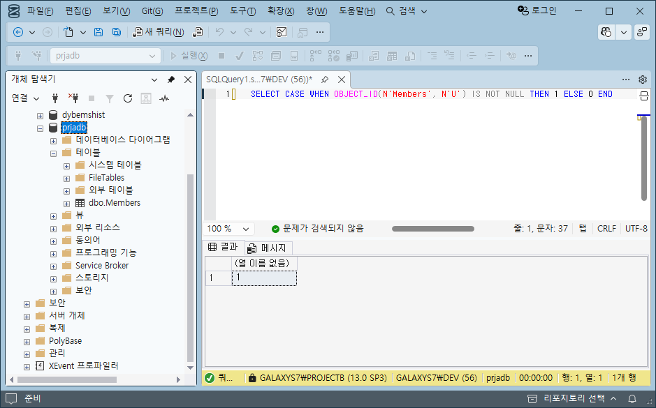Click the 검색 search box in title bar
Viewport: 656px width, 408px height.
coord(406,11)
